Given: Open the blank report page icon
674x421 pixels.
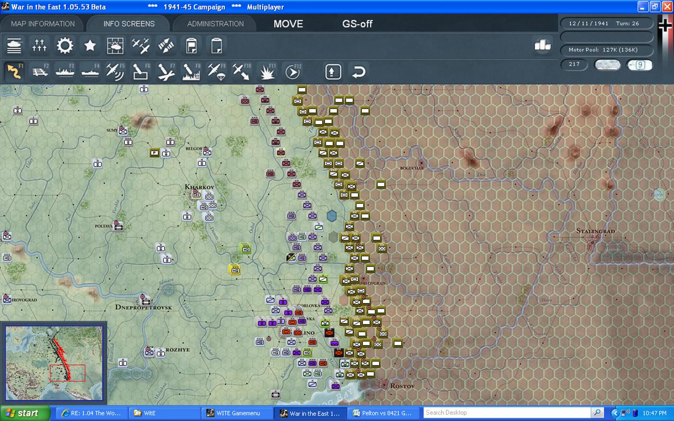Looking at the screenshot, I should [x=216, y=46].
